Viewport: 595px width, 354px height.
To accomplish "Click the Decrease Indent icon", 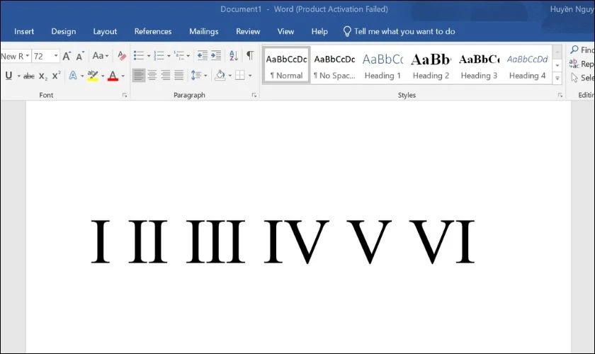I will coord(202,56).
